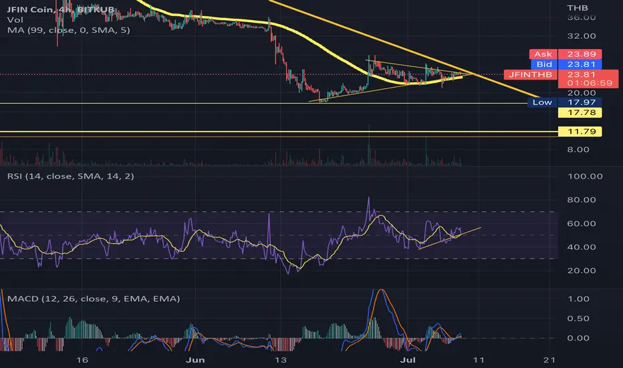Click the Ask price label 23.89

point(580,54)
